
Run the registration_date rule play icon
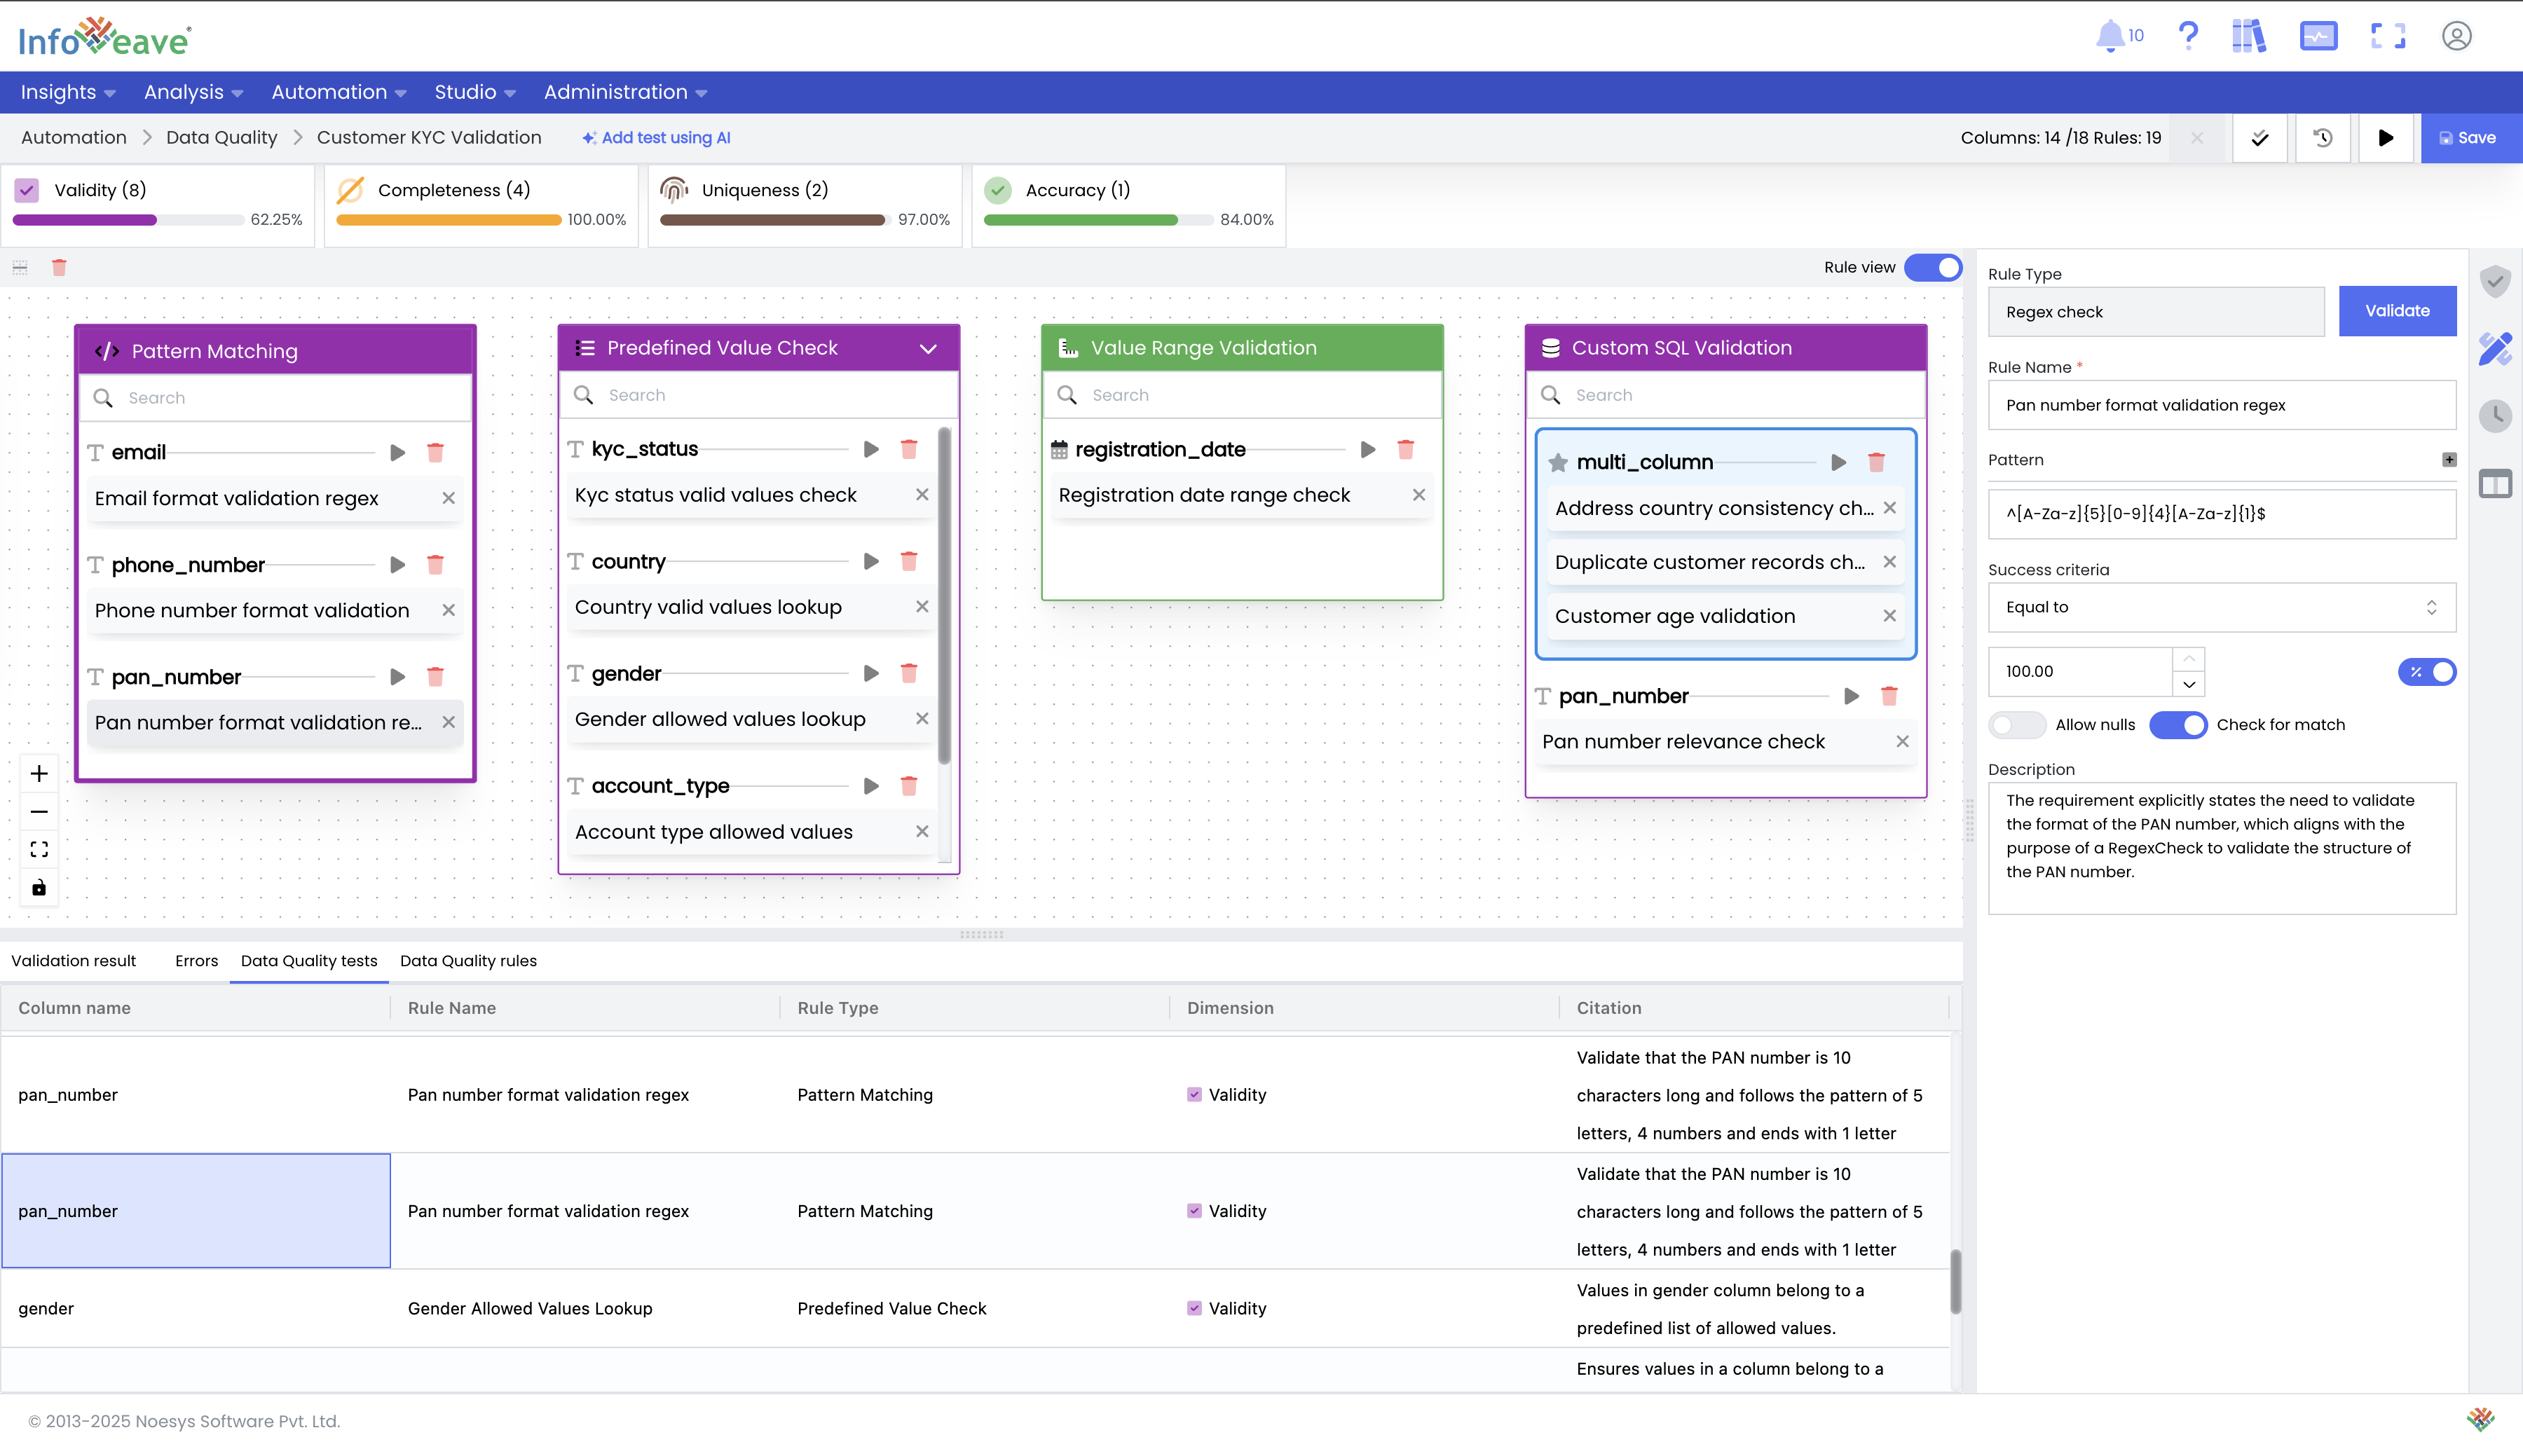tap(1368, 450)
